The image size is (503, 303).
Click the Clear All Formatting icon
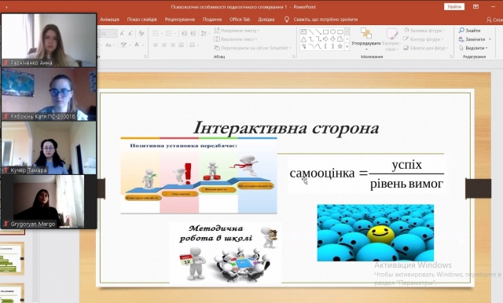click(141, 33)
